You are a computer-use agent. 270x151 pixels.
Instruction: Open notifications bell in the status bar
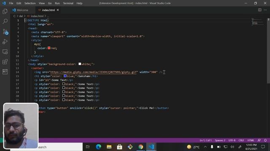pyautogui.click(x=265, y=140)
